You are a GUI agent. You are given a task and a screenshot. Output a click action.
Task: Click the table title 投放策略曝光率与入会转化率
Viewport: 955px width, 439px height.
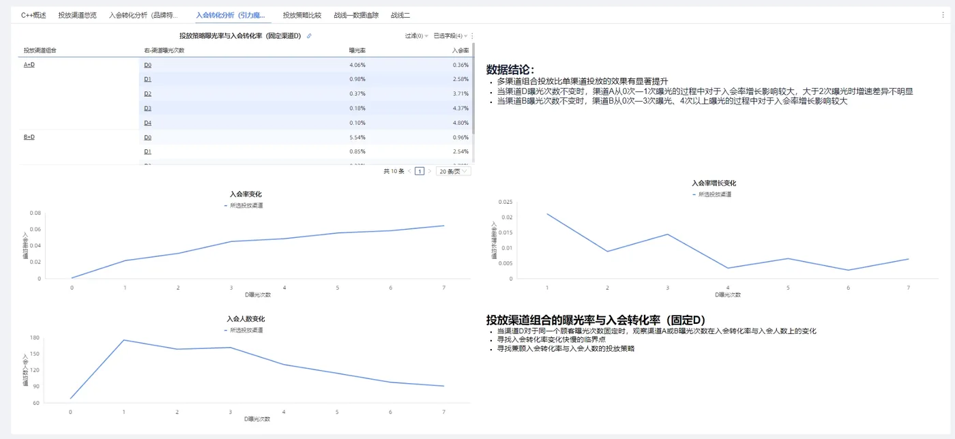click(240, 36)
